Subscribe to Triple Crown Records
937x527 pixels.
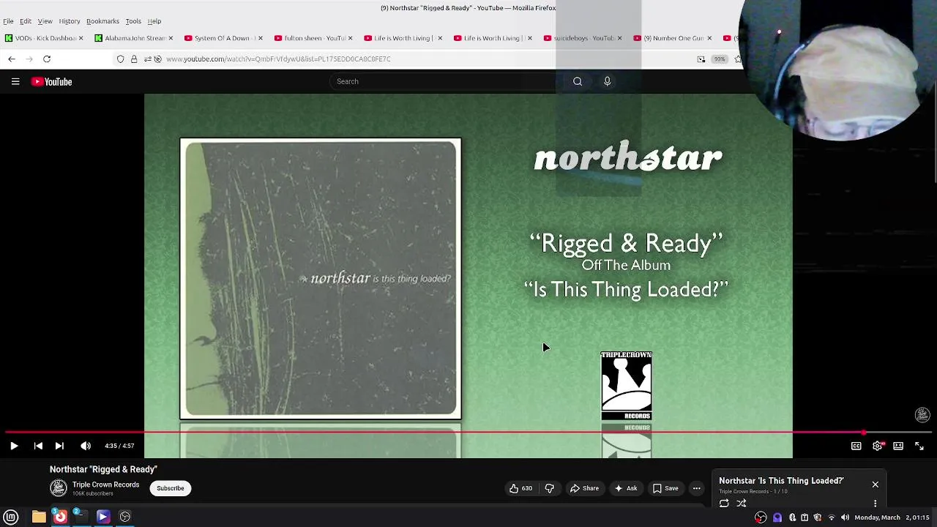click(170, 488)
